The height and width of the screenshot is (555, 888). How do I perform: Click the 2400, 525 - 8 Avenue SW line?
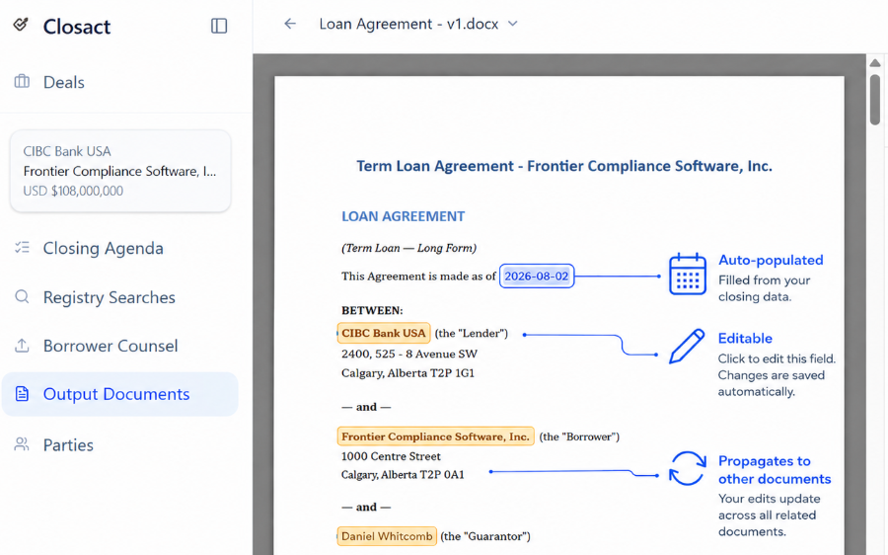click(x=409, y=354)
